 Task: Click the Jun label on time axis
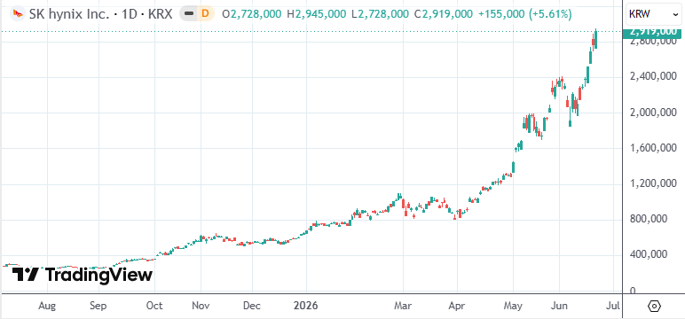[x=559, y=306]
